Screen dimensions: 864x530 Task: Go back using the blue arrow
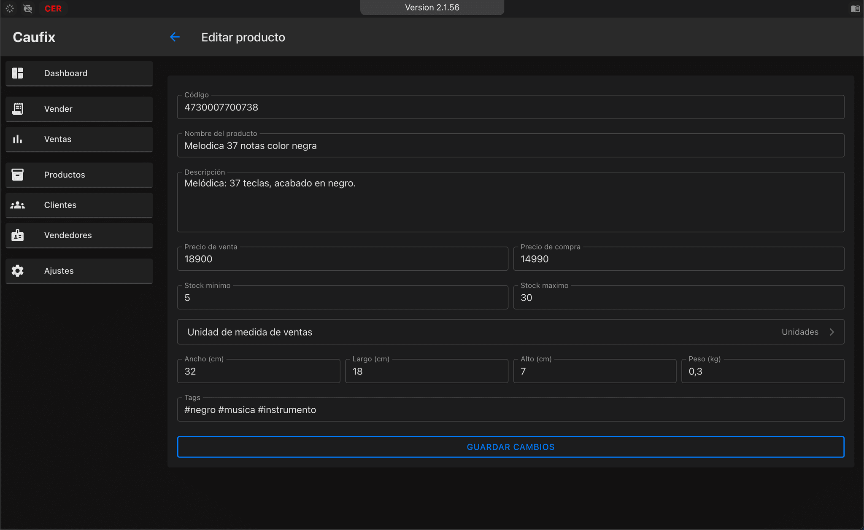pyautogui.click(x=175, y=37)
